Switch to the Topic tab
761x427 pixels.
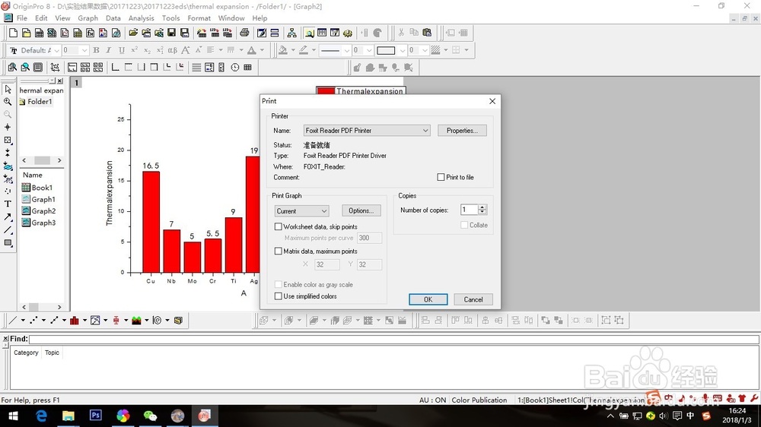click(52, 353)
